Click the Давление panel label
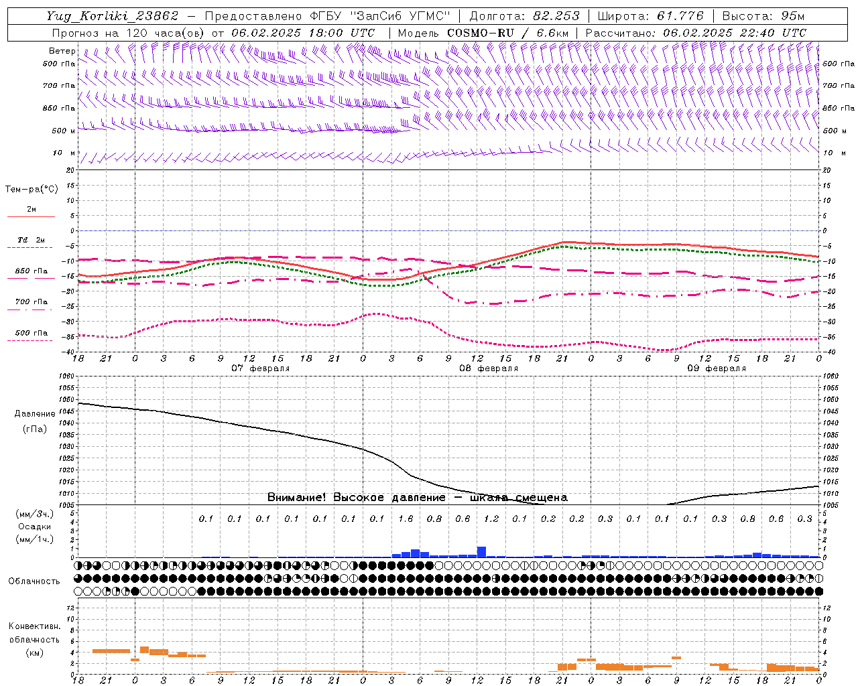The image size is (858, 686). coord(35,414)
